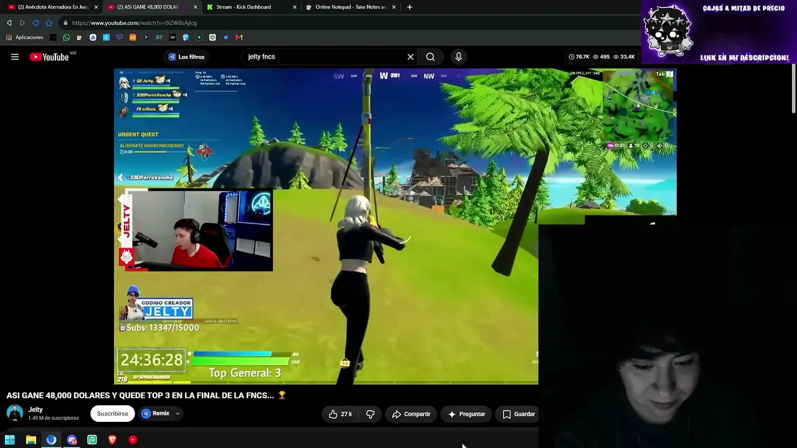Open the browser home page button
This screenshot has height=448, width=797.
tap(49, 23)
